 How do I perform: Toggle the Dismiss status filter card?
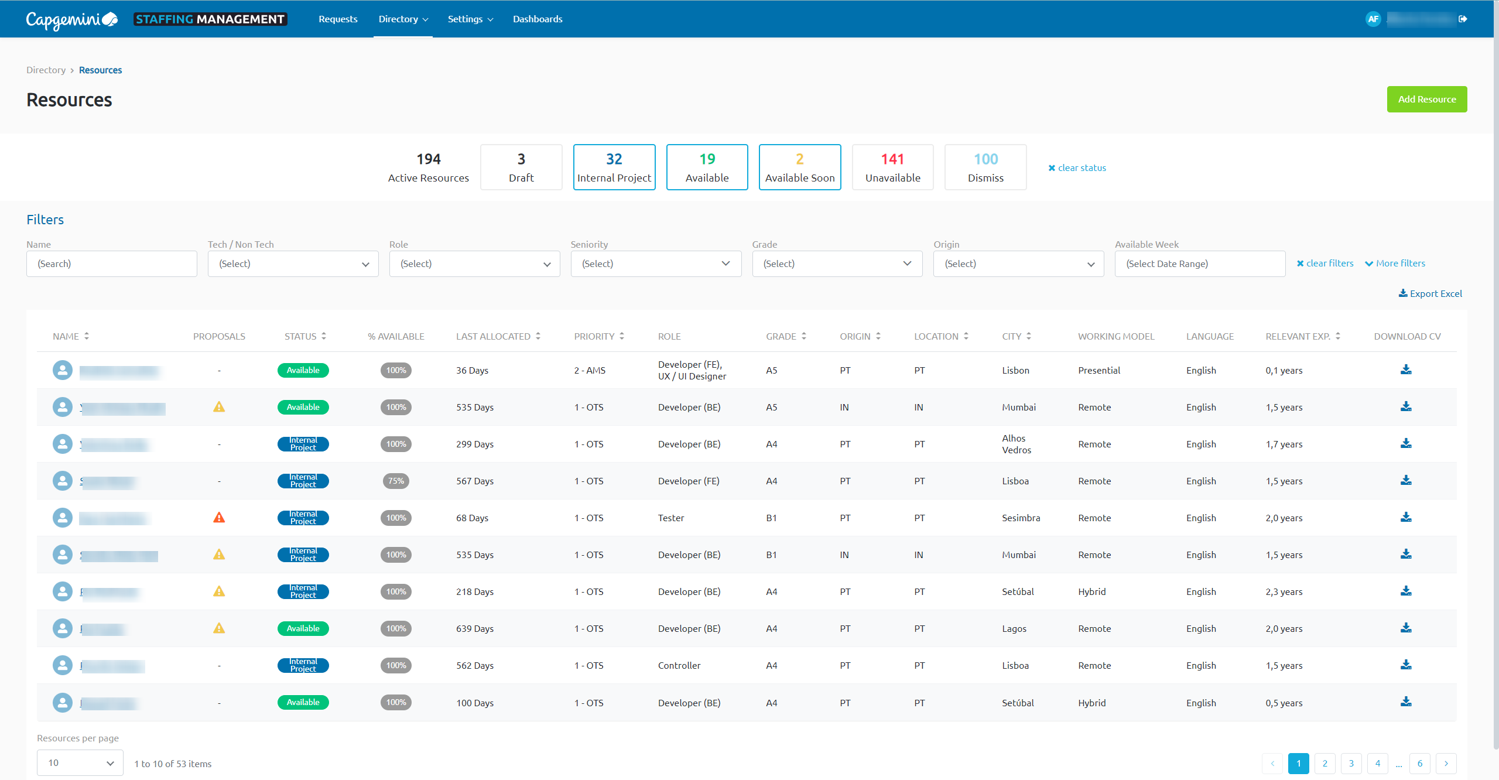pos(985,167)
